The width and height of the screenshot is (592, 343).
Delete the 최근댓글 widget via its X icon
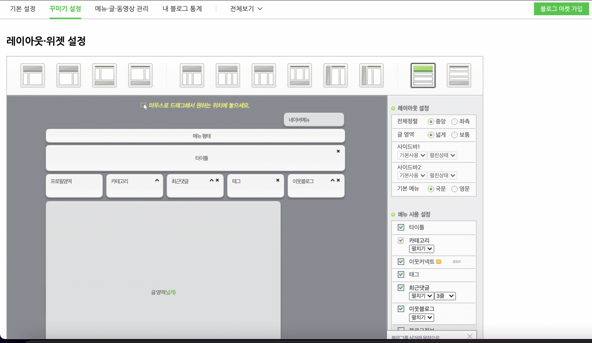pyautogui.click(x=217, y=180)
